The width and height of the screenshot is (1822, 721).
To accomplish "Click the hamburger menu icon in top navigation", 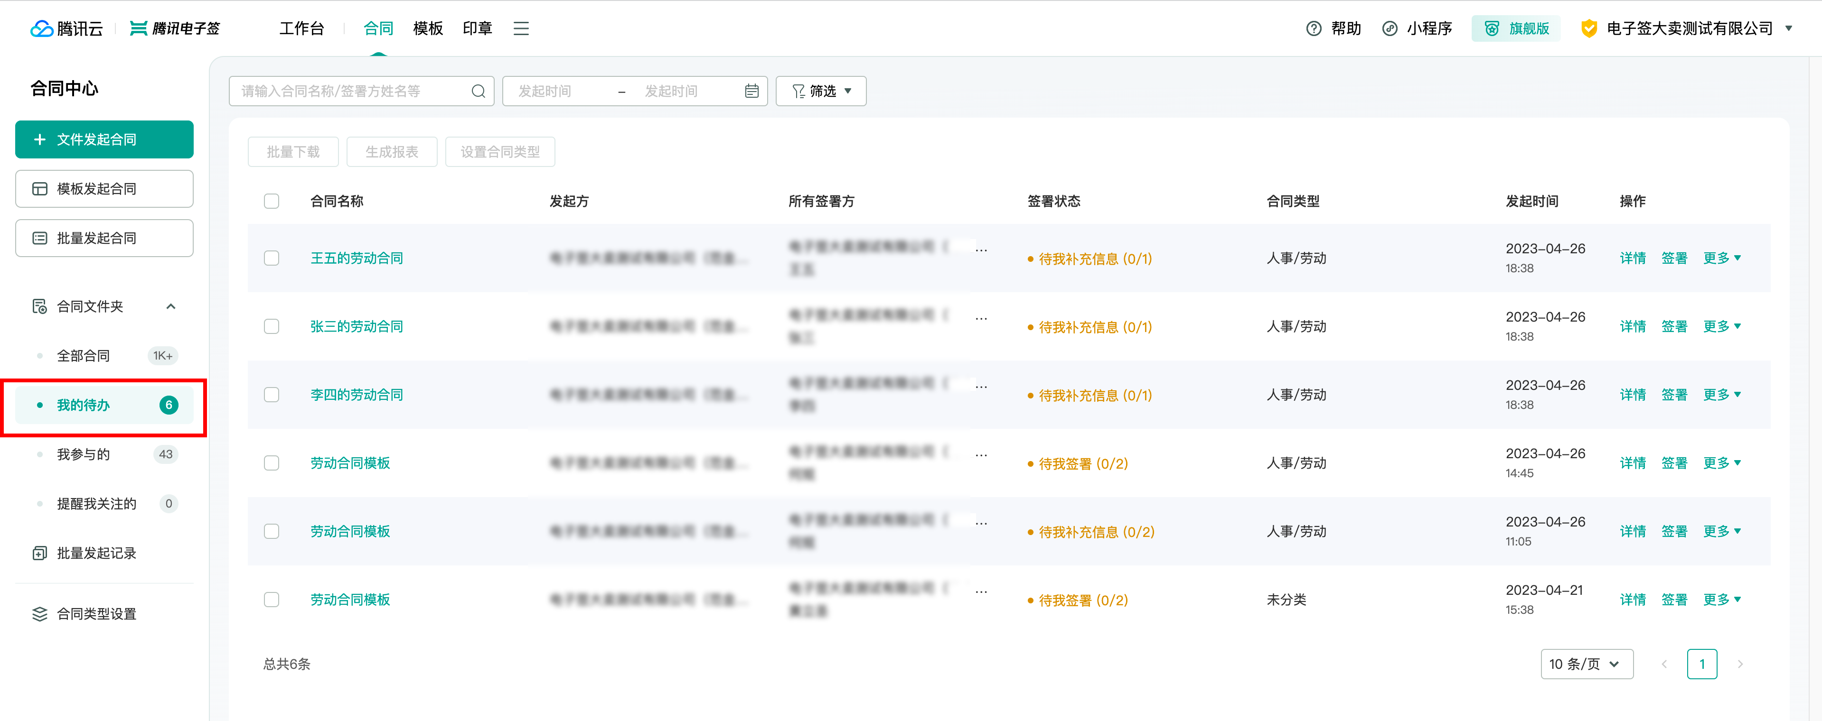I will click(x=521, y=28).
